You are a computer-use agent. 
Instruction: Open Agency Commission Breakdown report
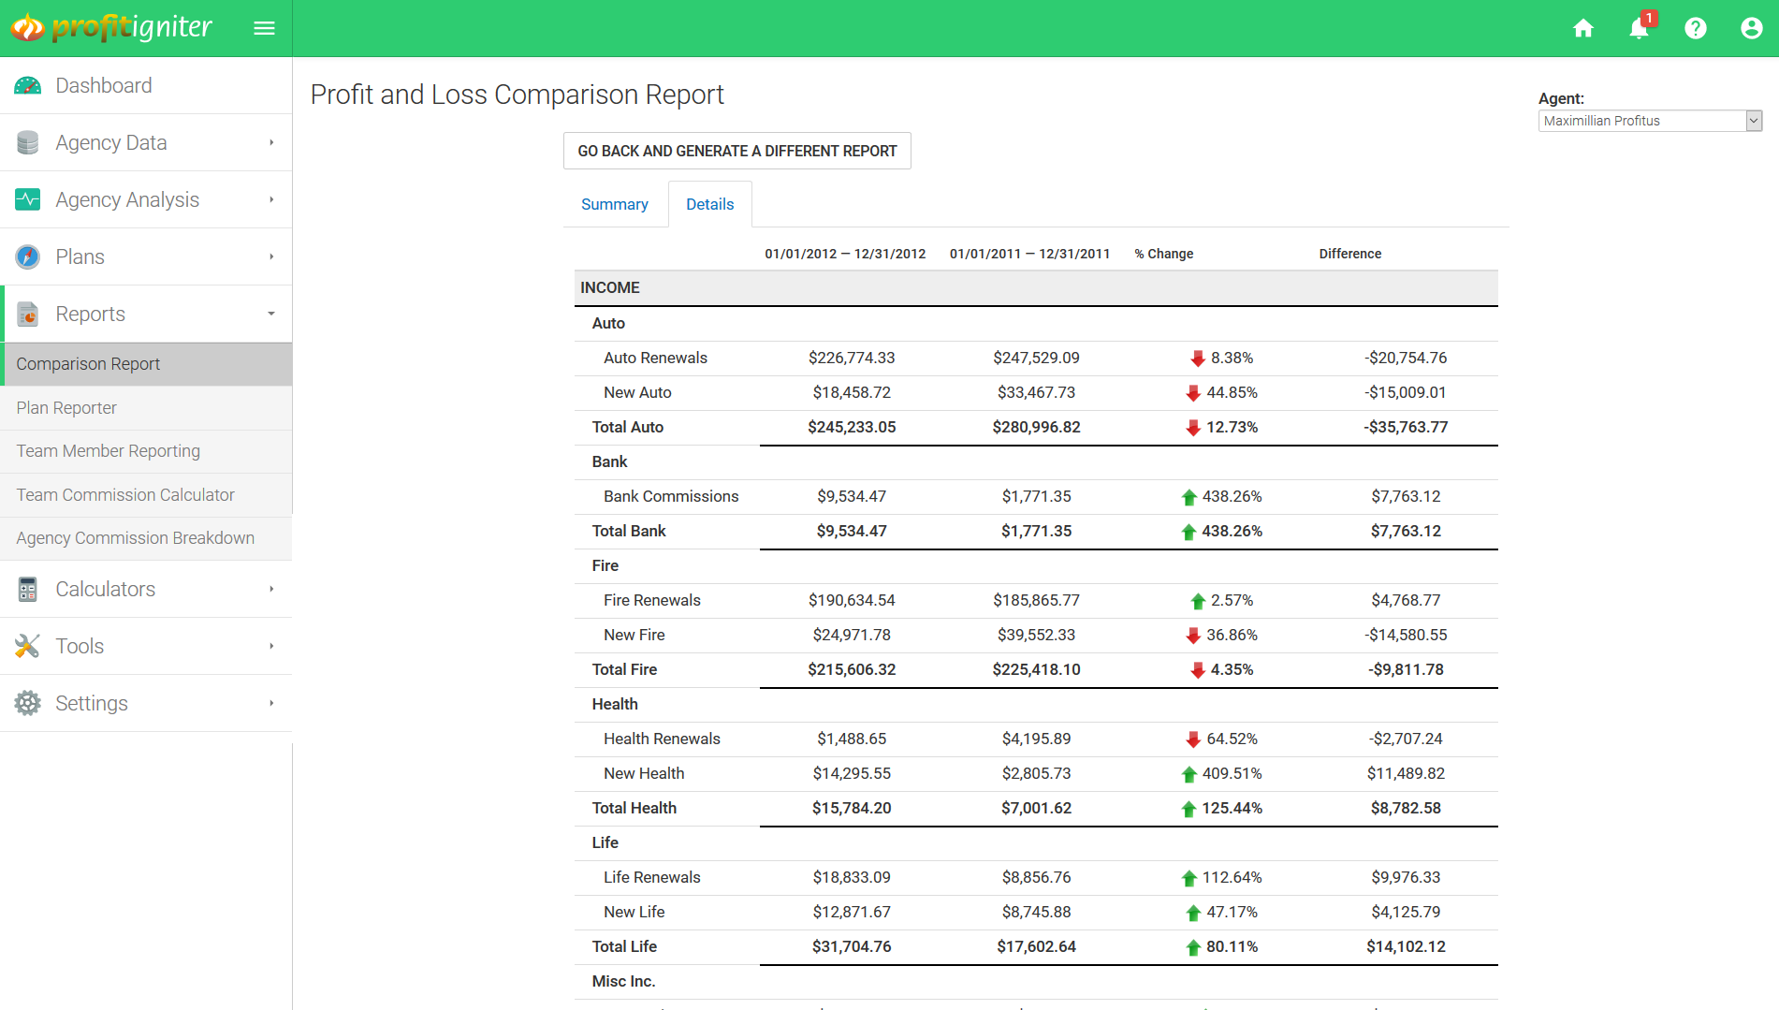point(135,538)
